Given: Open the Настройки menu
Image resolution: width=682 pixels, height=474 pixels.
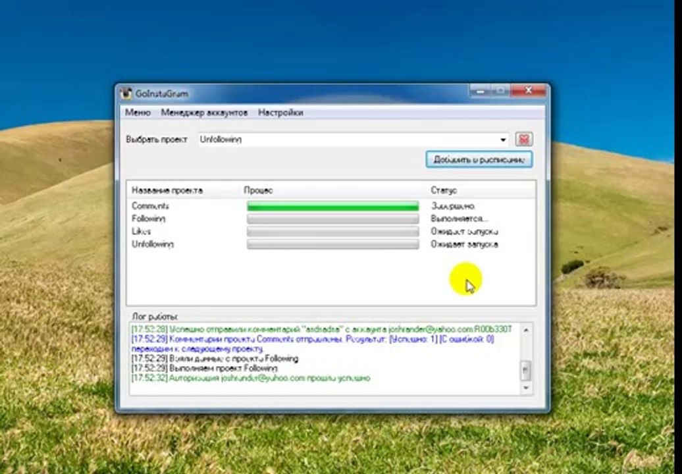Looking at the screenshot, I should coord(280,113).
